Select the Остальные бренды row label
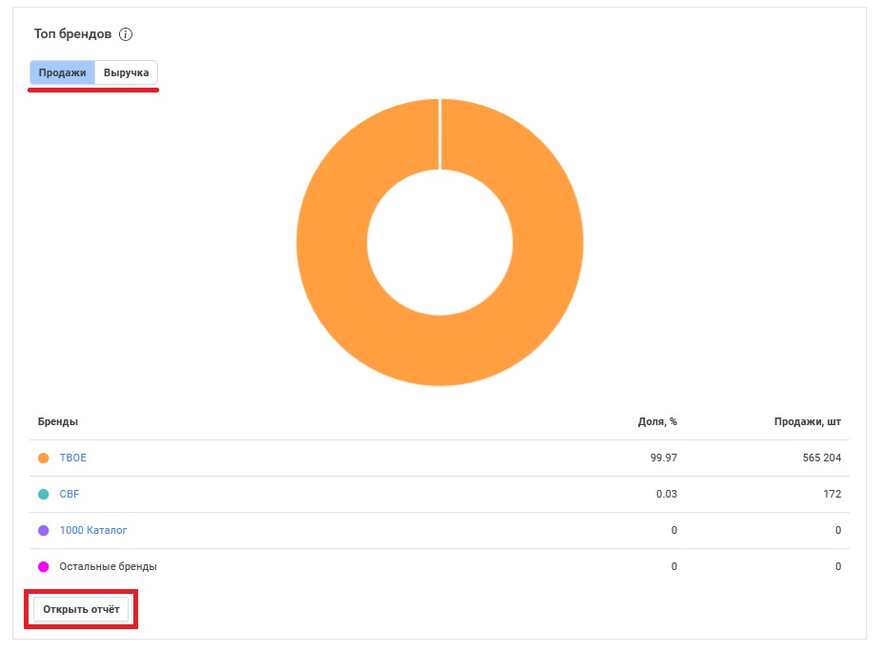Viewport: 883px width, 652px height. (108, 566)
